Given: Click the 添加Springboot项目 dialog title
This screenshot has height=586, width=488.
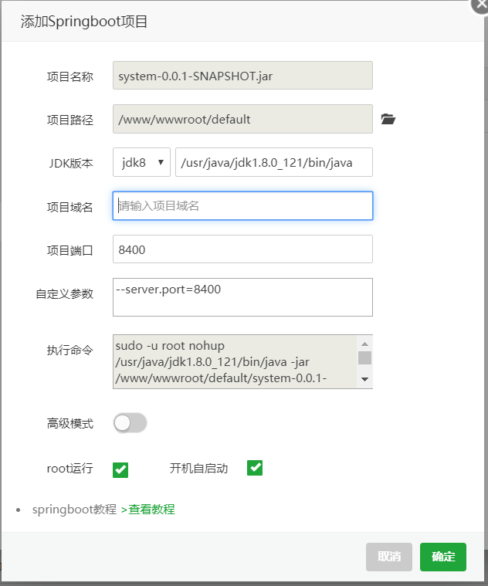Looking at the screenshot, I should click(x=84, y=22).
